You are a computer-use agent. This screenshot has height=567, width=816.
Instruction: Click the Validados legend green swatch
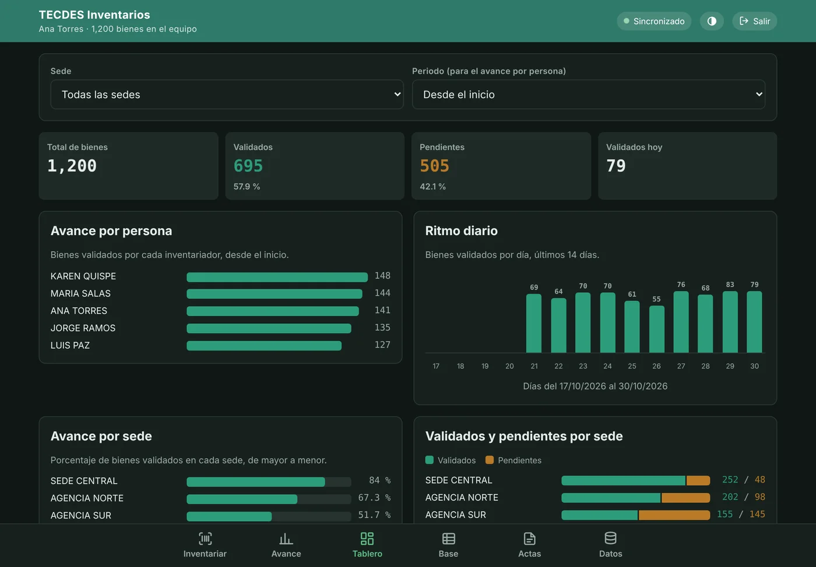430,460
